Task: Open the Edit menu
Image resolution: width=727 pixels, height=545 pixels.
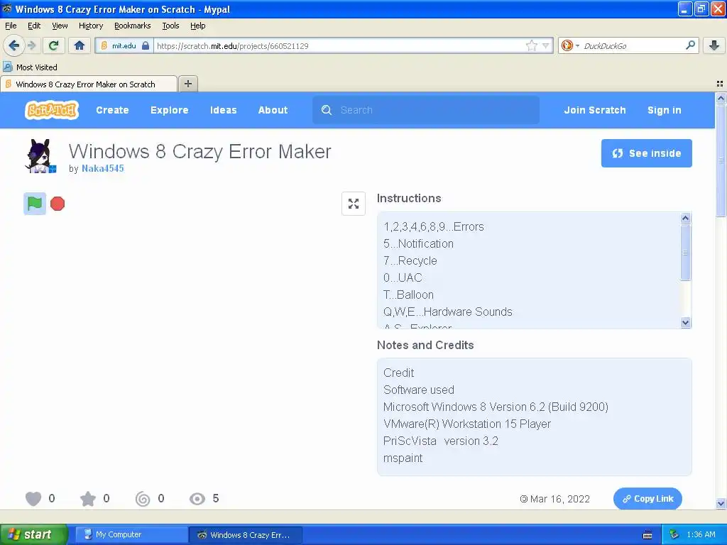Action: (34, 26)
